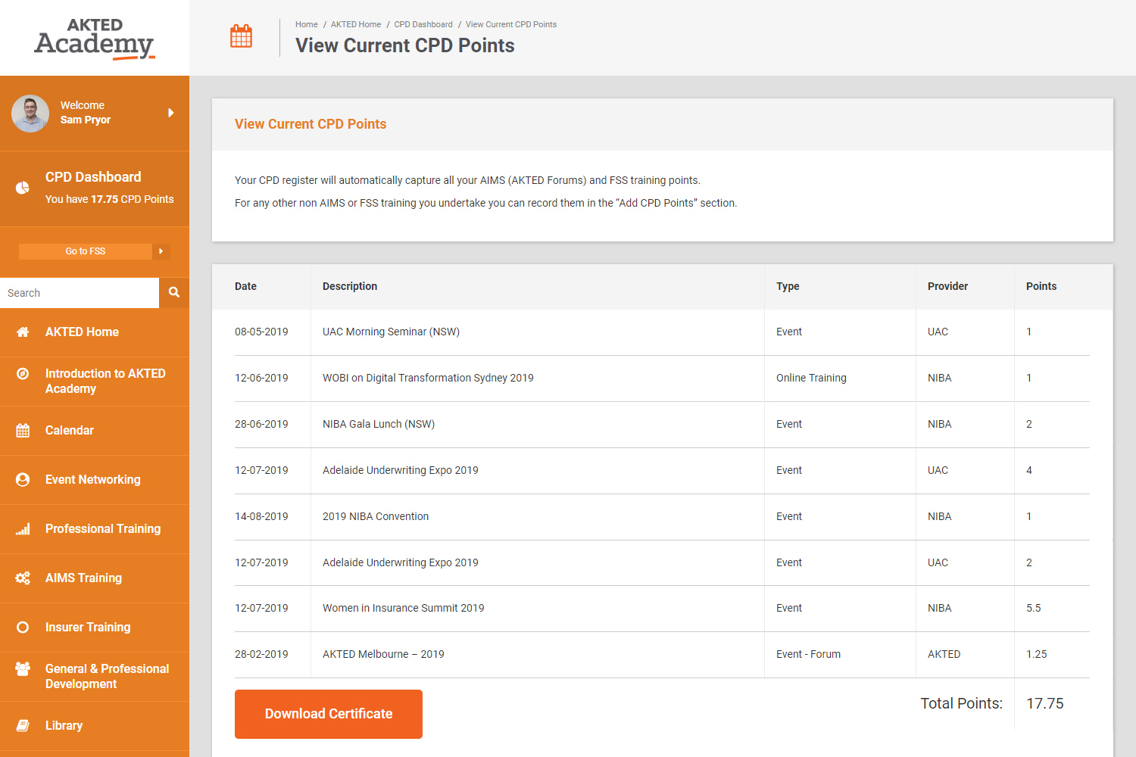The image size is (1136, 757).
Task: Click the Introduction to AKTED Academy compass icon
Action: pyautogui.click(x=23, y=373)
